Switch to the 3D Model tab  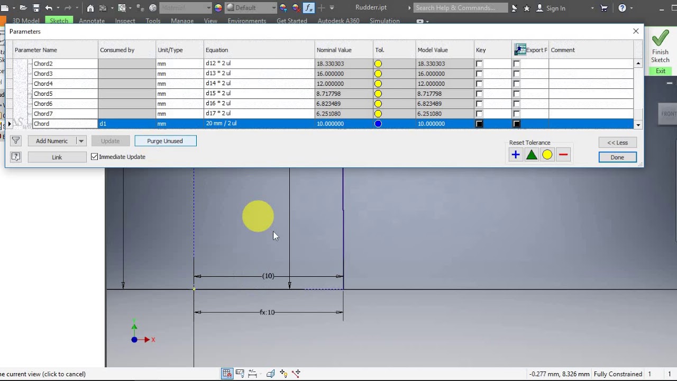pos(26,21)
